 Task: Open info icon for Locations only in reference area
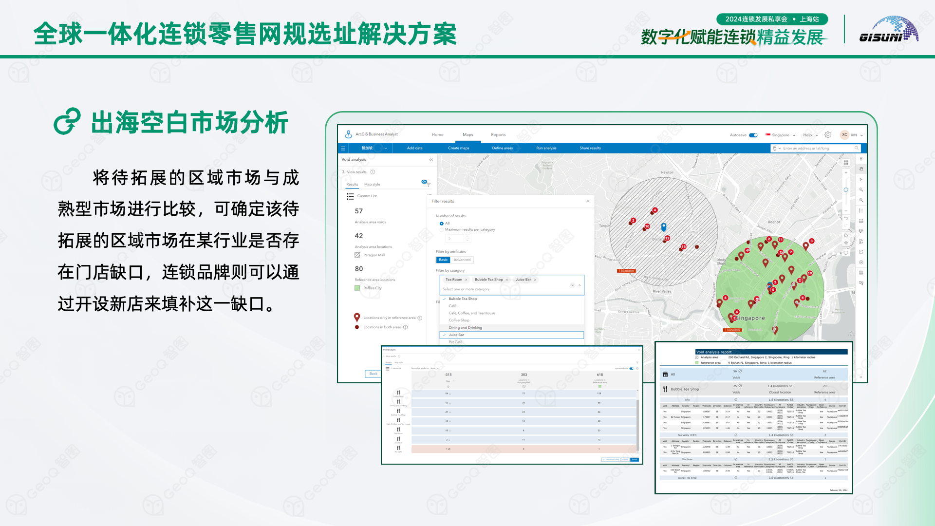(420, 318)
